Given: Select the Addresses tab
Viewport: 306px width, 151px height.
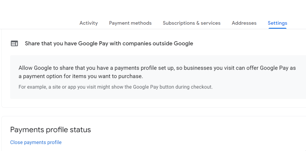Looking at the screenshot, I should click(244, 23).
